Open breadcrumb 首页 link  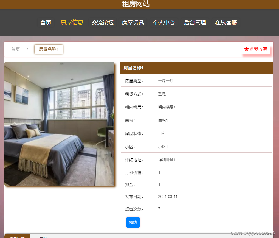pyautogui.click(x=15, y=49)
